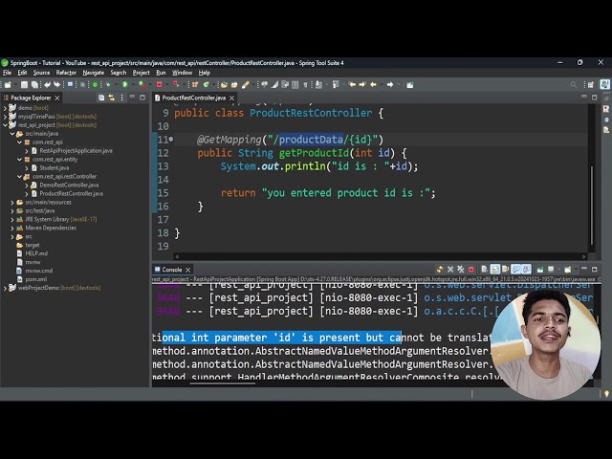Image resolution: width=612 pixels, height=459 pixels.
Task: Maximize the Package Explorer panel
Action: [142, 98]
